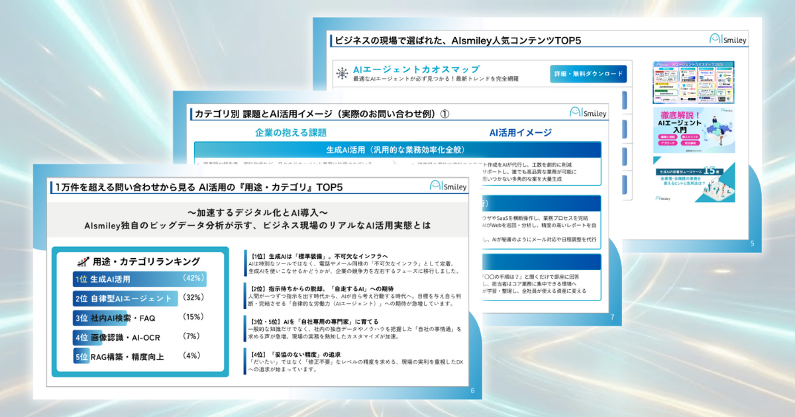Select the 企業の抱える課題 column heading
795x417 pixels.
click(291, 132)
